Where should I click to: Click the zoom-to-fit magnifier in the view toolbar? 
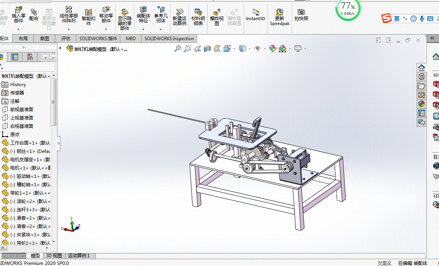[178, 49]
